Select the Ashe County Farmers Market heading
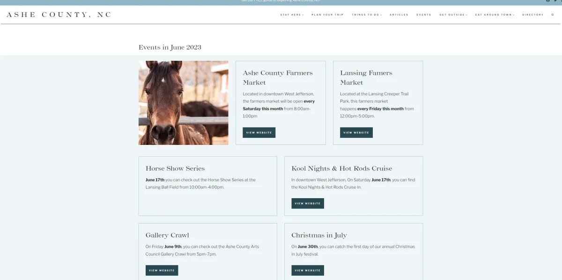 (278, 78)
